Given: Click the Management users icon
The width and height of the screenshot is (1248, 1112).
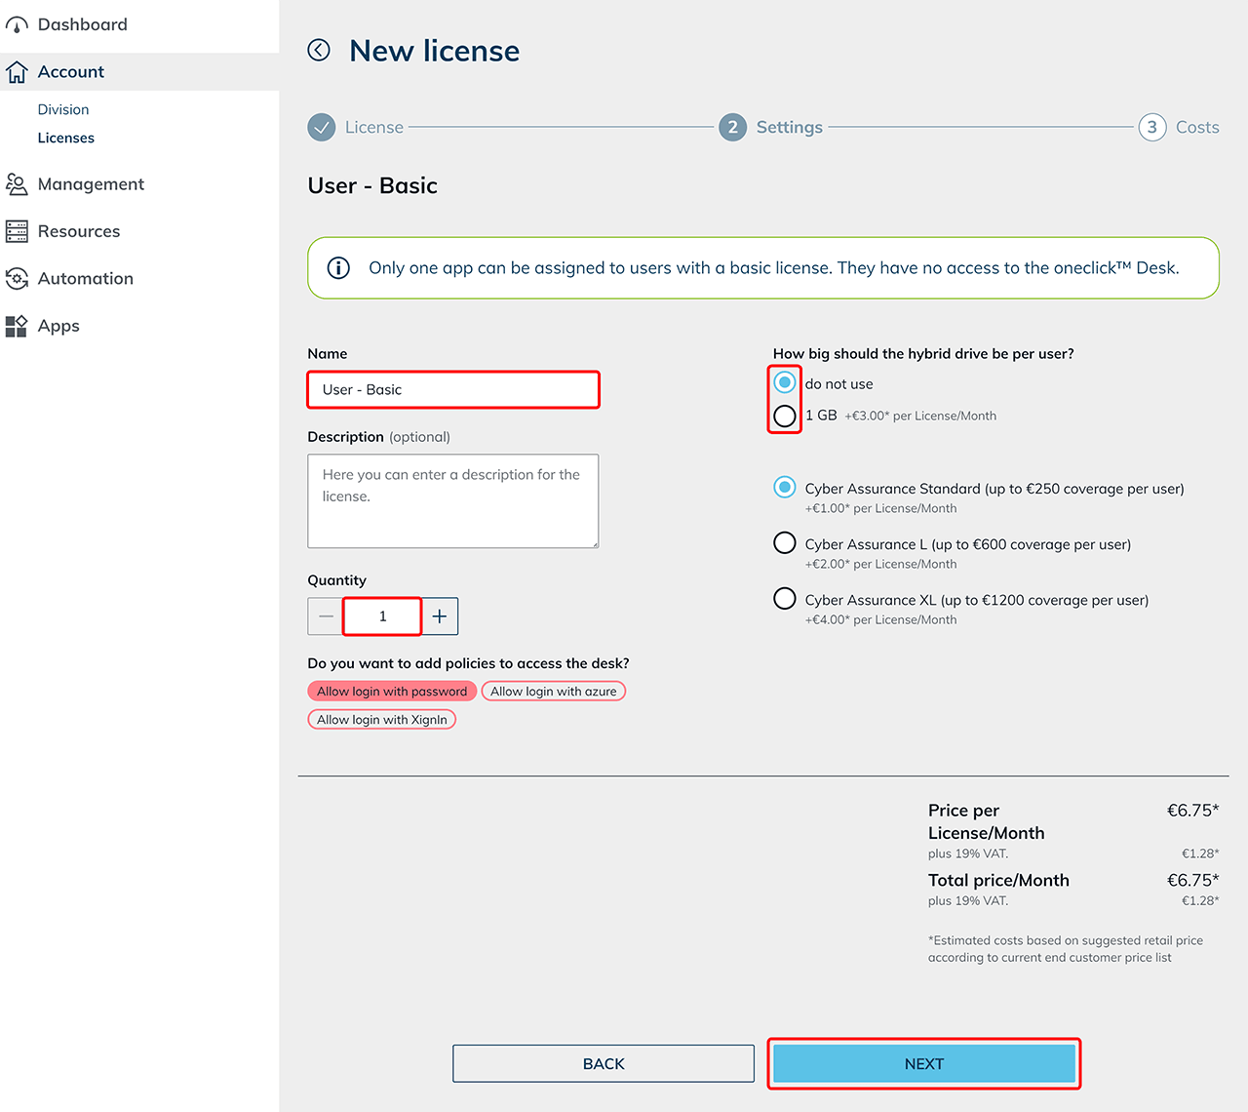Looking at the screenshot, I should (17, 184).
